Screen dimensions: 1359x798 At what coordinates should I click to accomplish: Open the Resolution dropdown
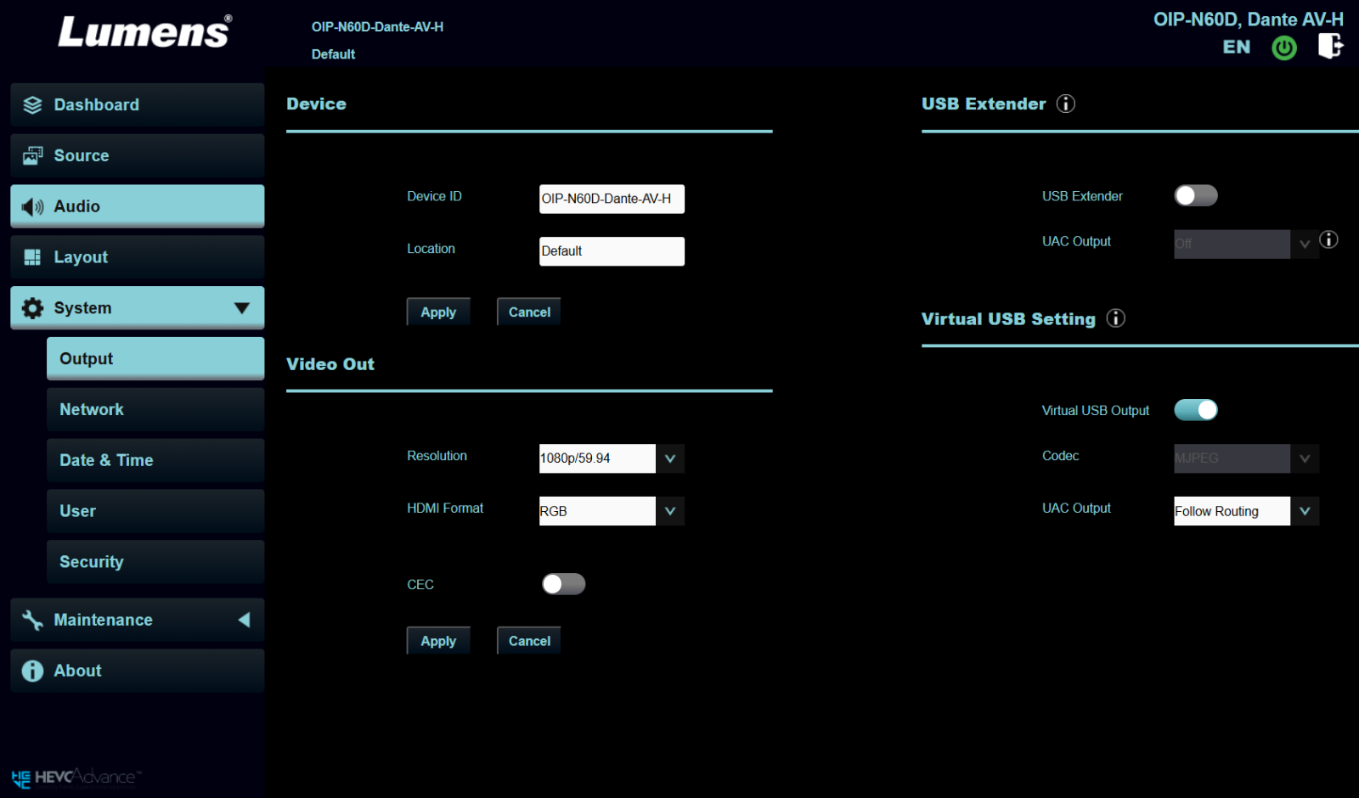[669, 458]
